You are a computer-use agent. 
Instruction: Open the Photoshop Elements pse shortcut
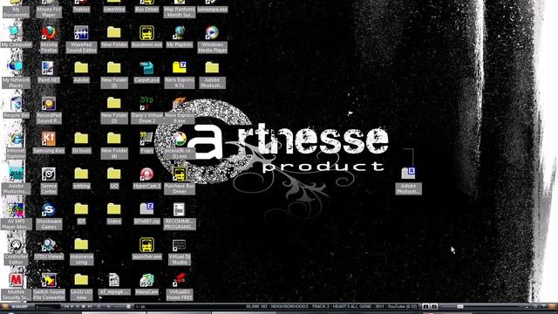coord(16,174)
